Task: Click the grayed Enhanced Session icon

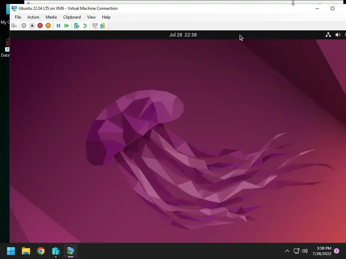Action: pos(95,26)
